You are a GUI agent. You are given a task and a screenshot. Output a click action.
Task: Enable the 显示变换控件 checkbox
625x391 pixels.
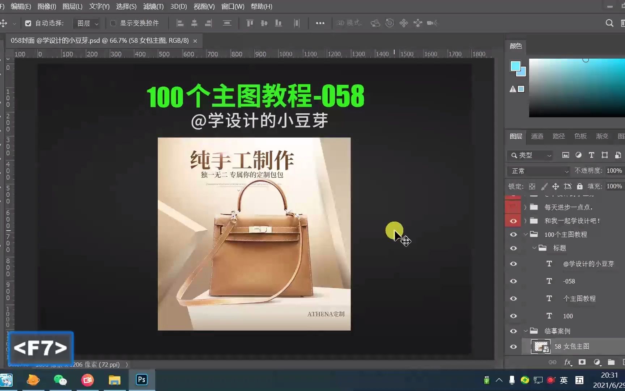coord(113,23)
